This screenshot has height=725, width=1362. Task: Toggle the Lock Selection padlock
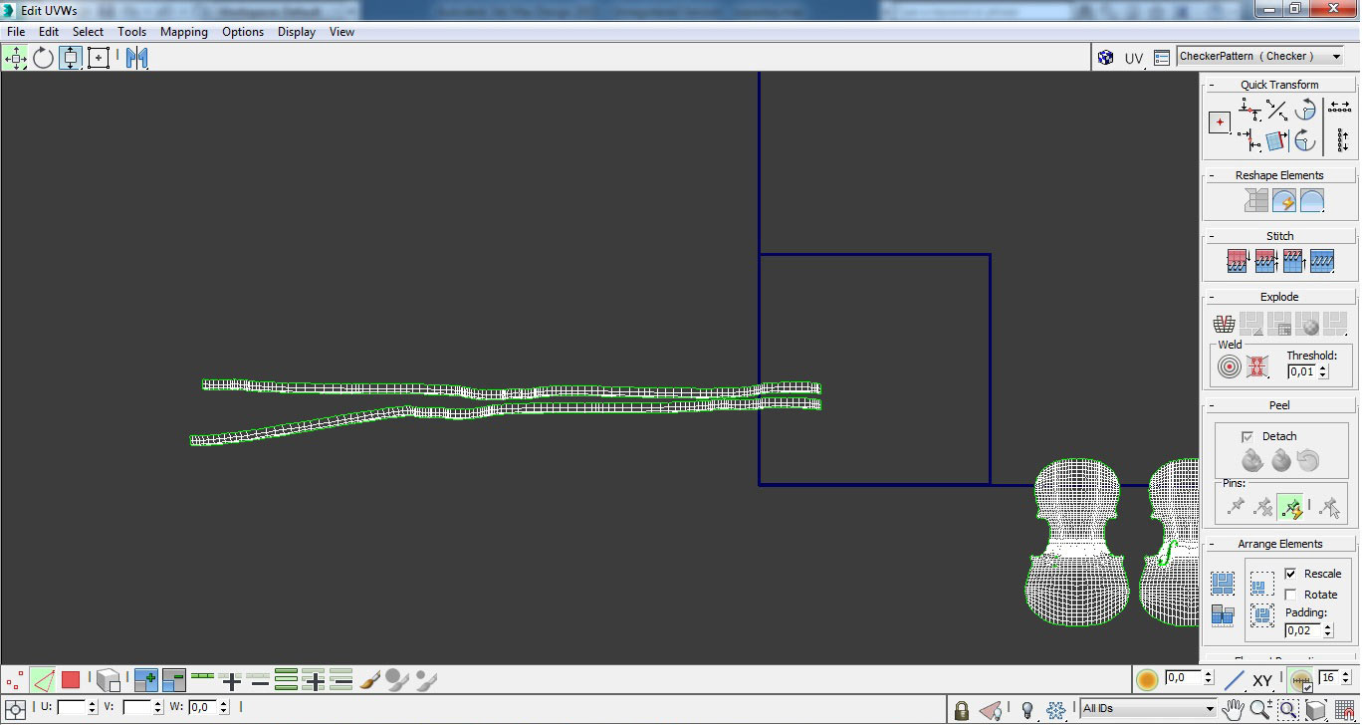[x=961, y=710]
